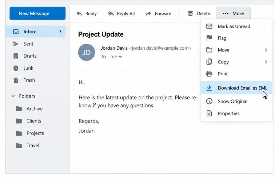275x182 pixels.
Task: Click the three-dots icon on More button
Action: pyautogui.click(x=226, y=13)
